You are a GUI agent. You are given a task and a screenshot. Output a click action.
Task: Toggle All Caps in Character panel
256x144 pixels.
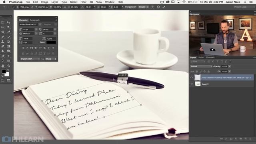(32, 48)
